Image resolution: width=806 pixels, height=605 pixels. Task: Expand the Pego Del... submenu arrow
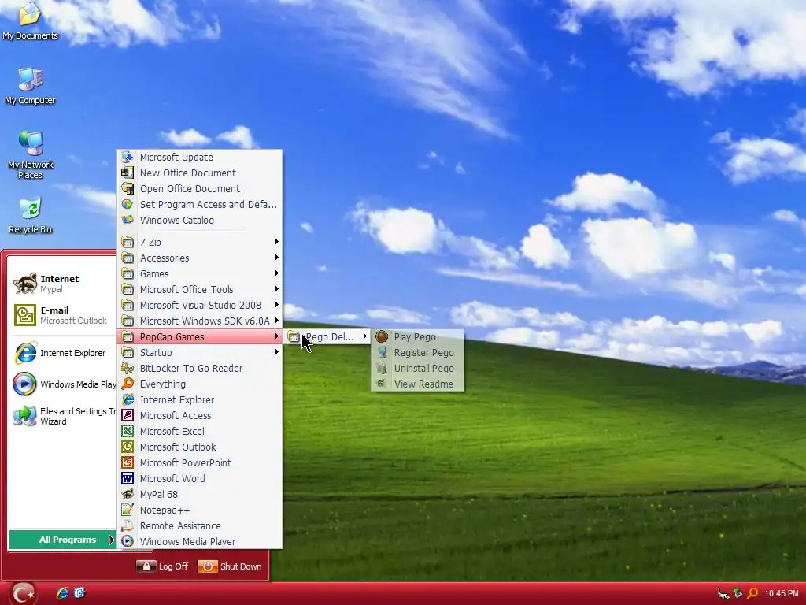[365, 336]
